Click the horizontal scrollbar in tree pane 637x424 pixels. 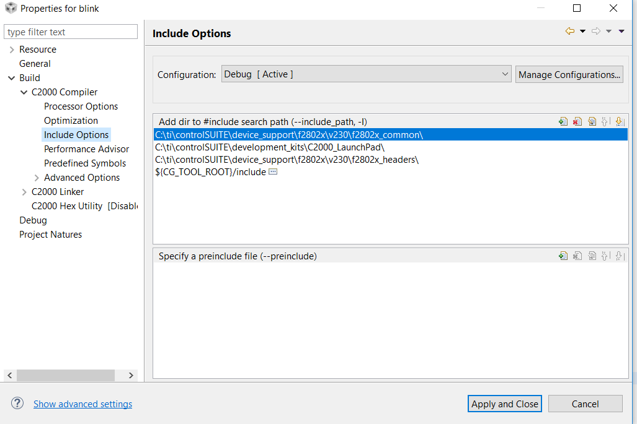coord(65,375)
